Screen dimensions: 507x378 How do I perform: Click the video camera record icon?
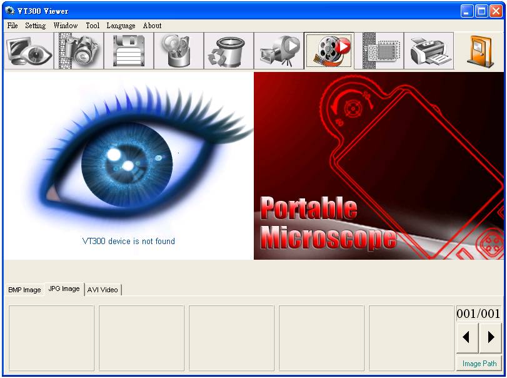click(x=279, y=51)
